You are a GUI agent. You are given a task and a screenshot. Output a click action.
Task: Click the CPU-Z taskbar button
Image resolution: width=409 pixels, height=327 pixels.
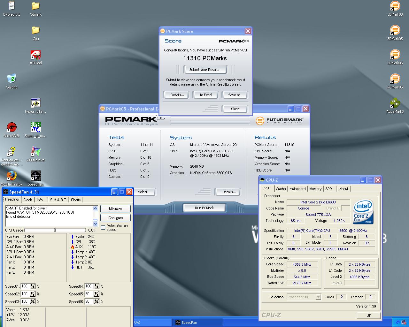point(152,323)
